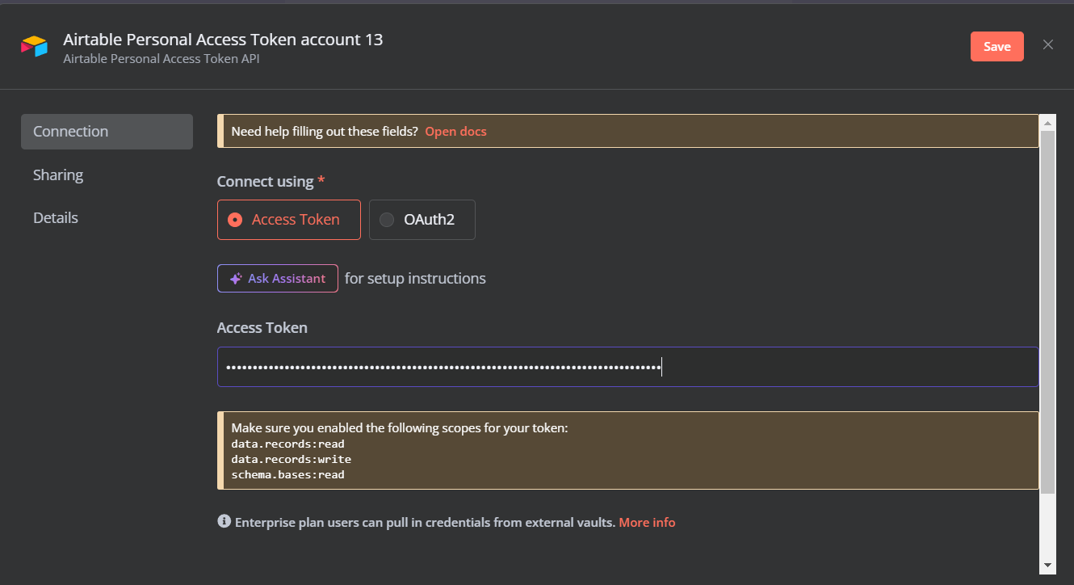
Task: Click the Airtable logo icon
Action: pos(34,46)
